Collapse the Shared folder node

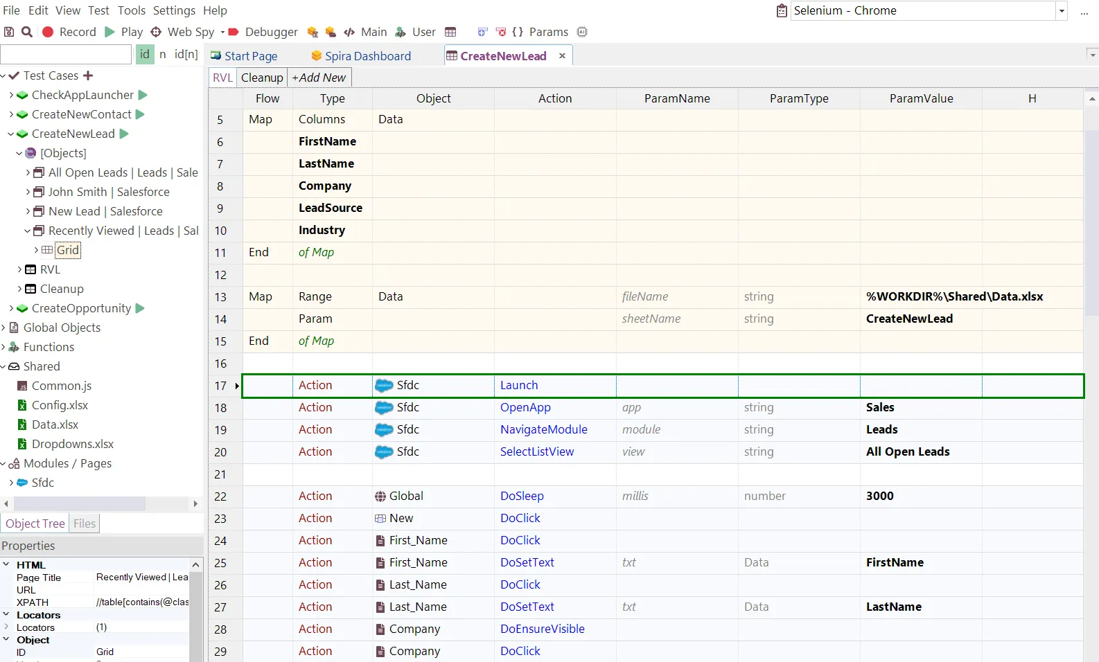pyautogui.click(x=3, y=366)
